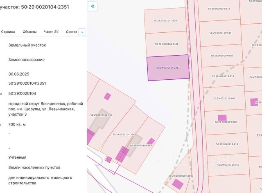Select parcel 50:29:0020119:915 on map
This screenshot has width=262, height=193.
point(220,33)
